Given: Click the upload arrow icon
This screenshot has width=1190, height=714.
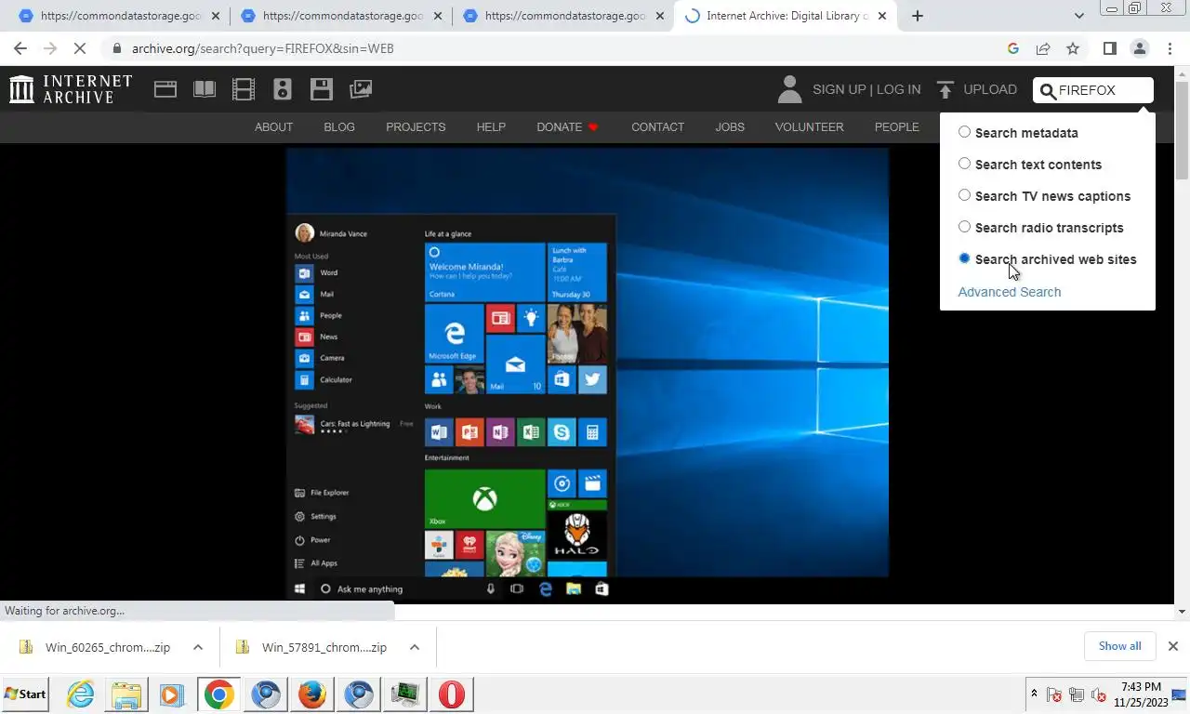Looking at the screenshot, I should (945, 89).
